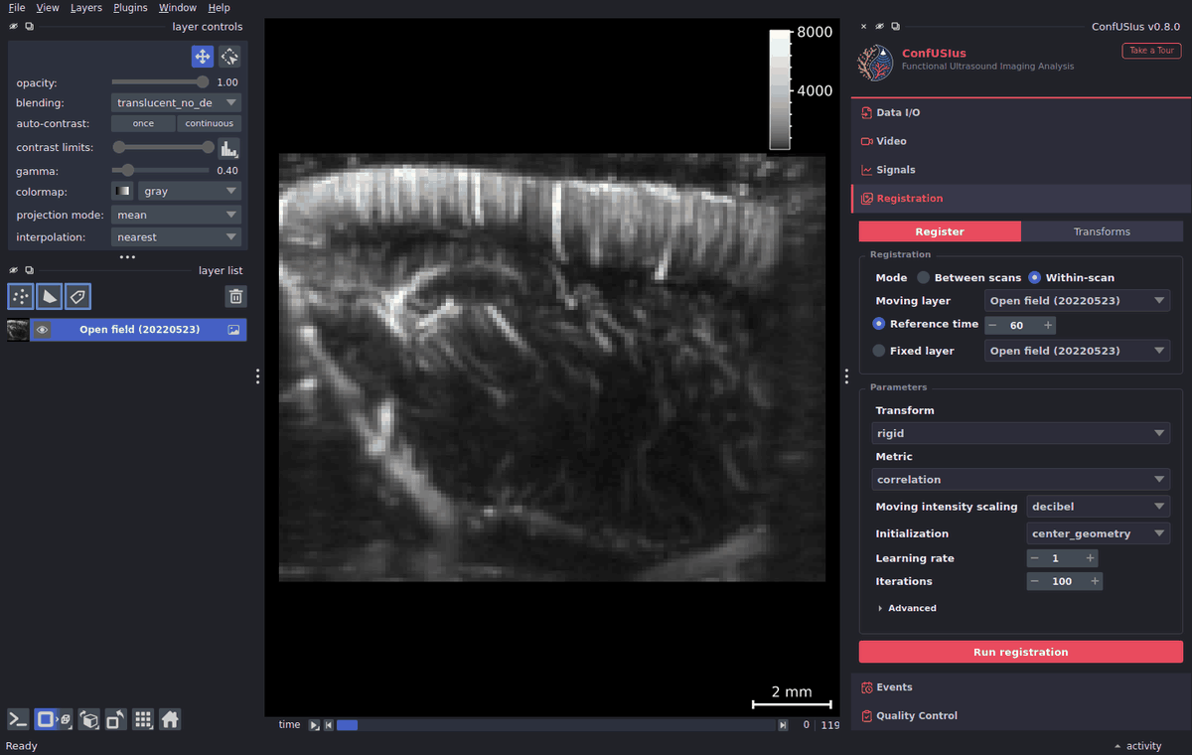This screenshot has width=1192, height=755.
Task: Step back one frame on time slider
Action: 329,725
